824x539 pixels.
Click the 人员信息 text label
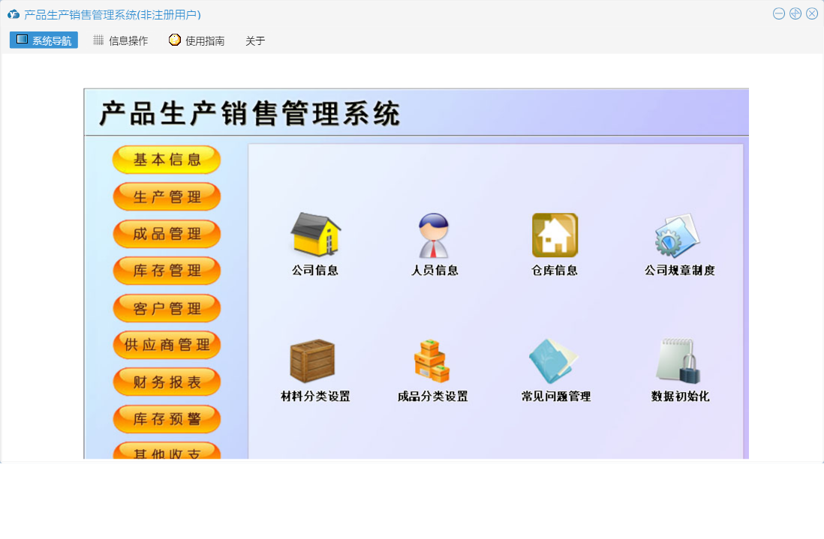434,271
